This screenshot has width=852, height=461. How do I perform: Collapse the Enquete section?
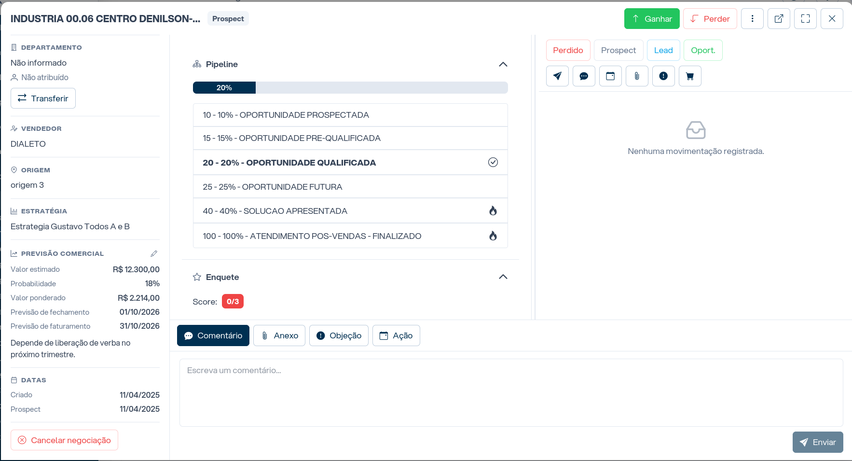pyautogui.click(x=503, y=277)
